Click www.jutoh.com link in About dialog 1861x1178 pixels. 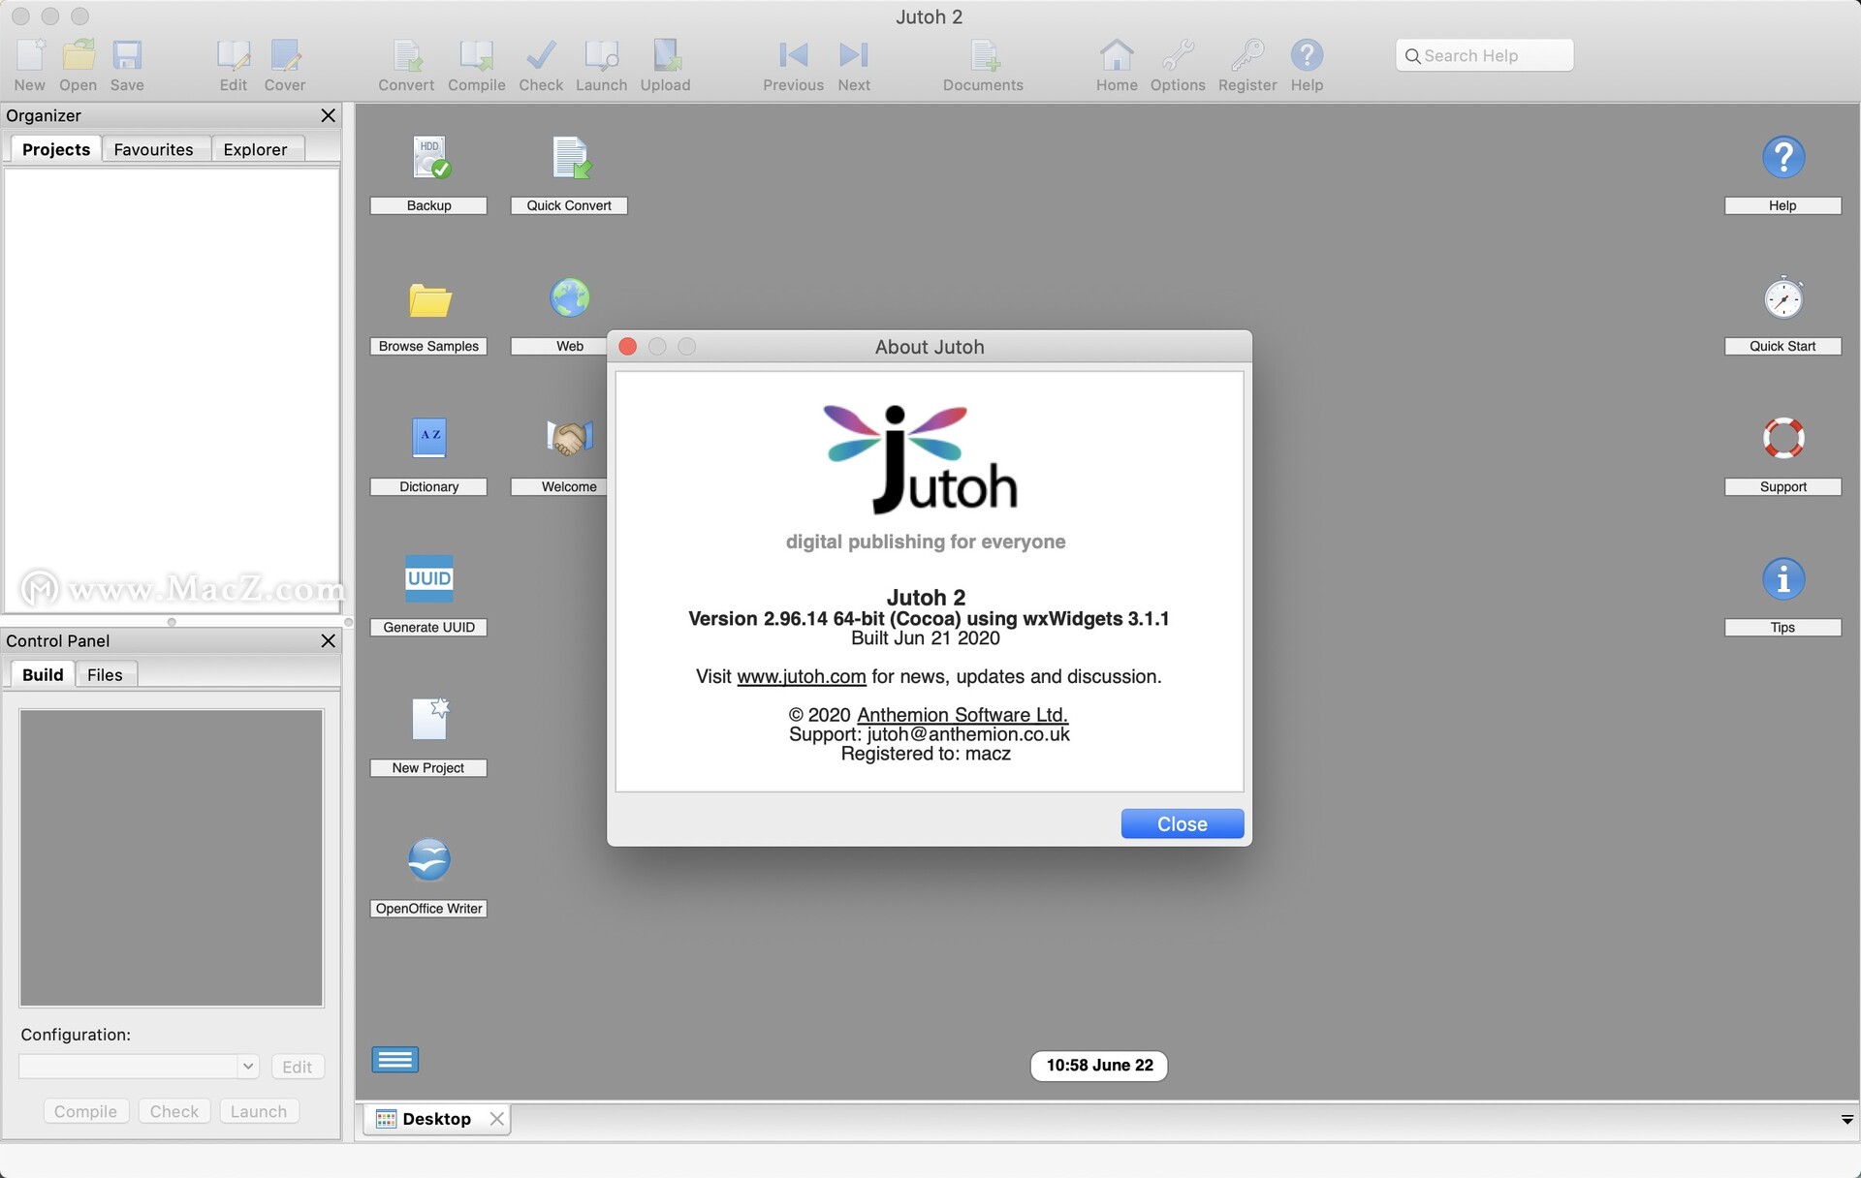click(x=801, y=673)
